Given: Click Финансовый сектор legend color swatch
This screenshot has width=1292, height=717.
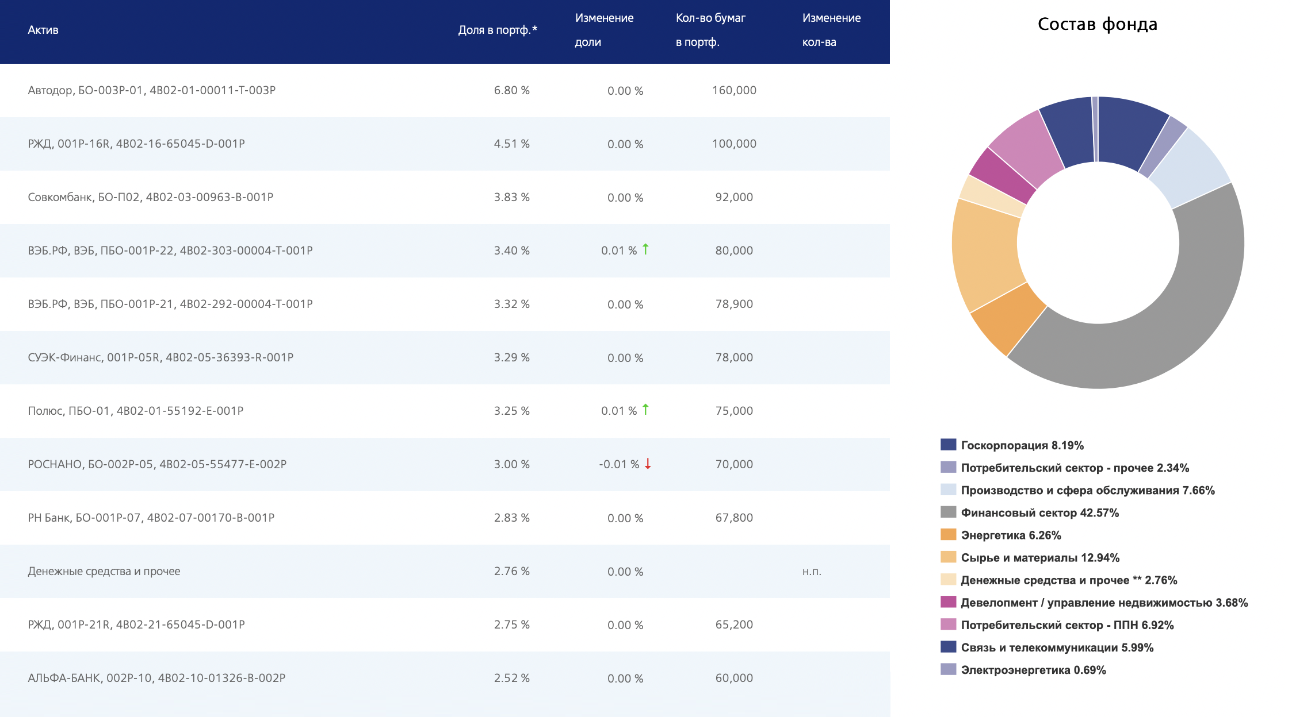Looking at the screenshot, I should [x=948, y=512].
